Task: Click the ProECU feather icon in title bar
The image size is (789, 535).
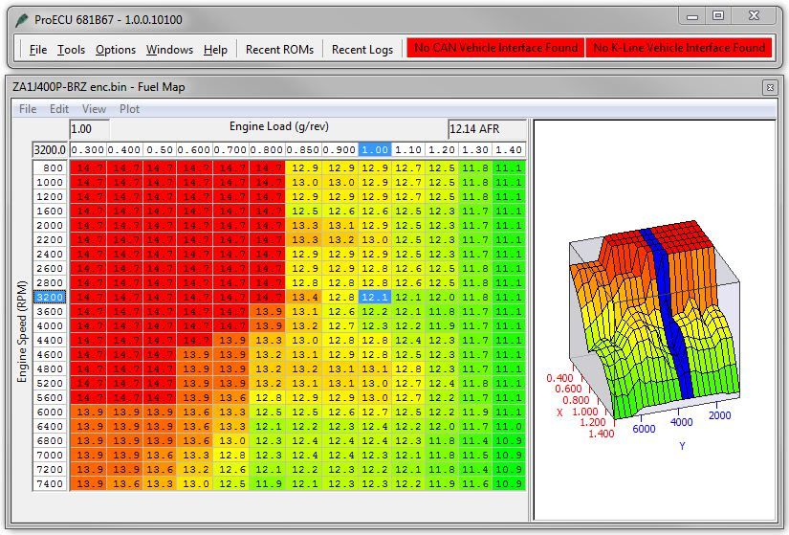Action: pos(21,19)
